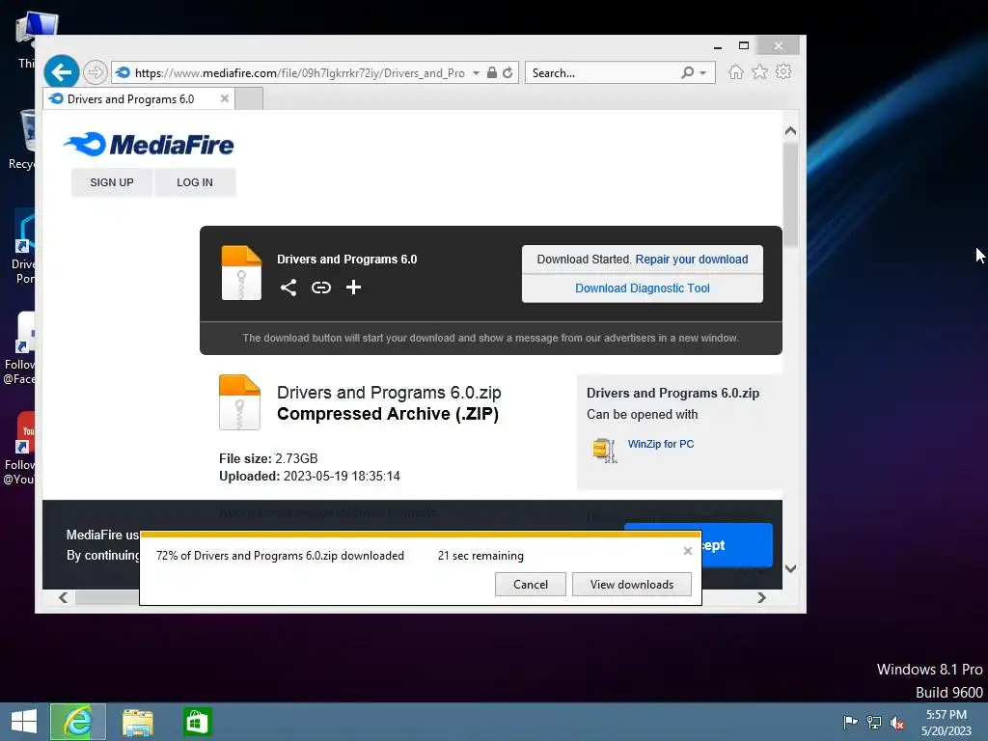Viewport: 988px width, 741px height.
Task: Open a new blank tab
Action: (249, 99)
